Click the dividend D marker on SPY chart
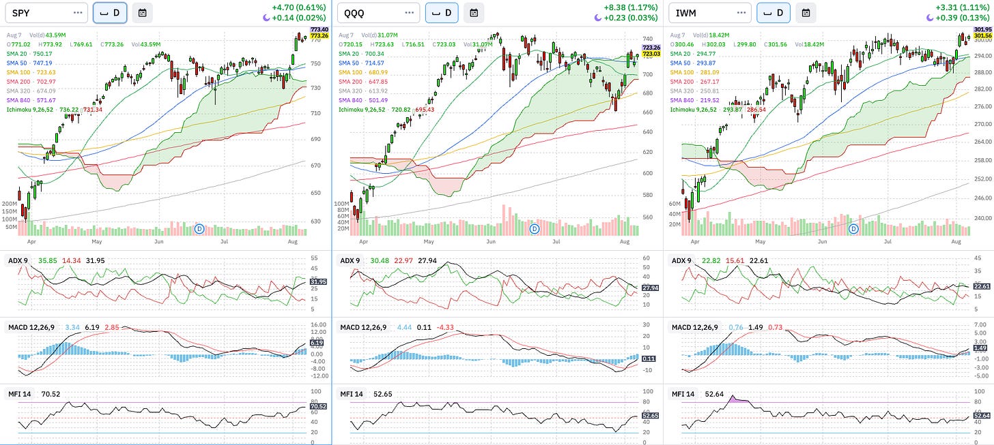The height and width of the screenshot is (445, 994). (200, 228)
